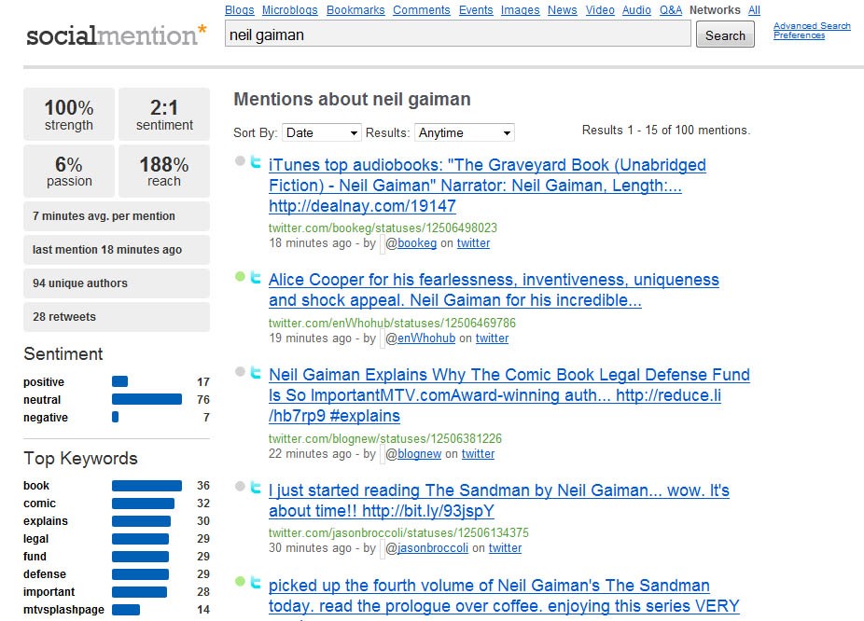Switch to the All search tab
Screen dimensions: 864x621
pos(754,10)
